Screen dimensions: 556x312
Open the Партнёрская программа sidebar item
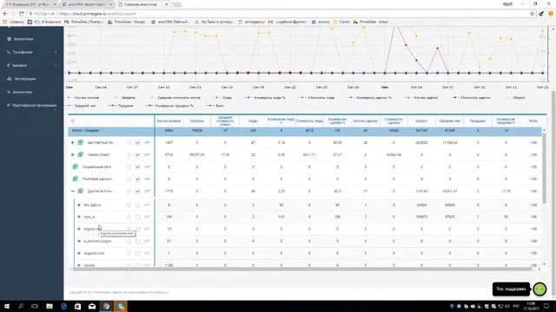point(34,106)
